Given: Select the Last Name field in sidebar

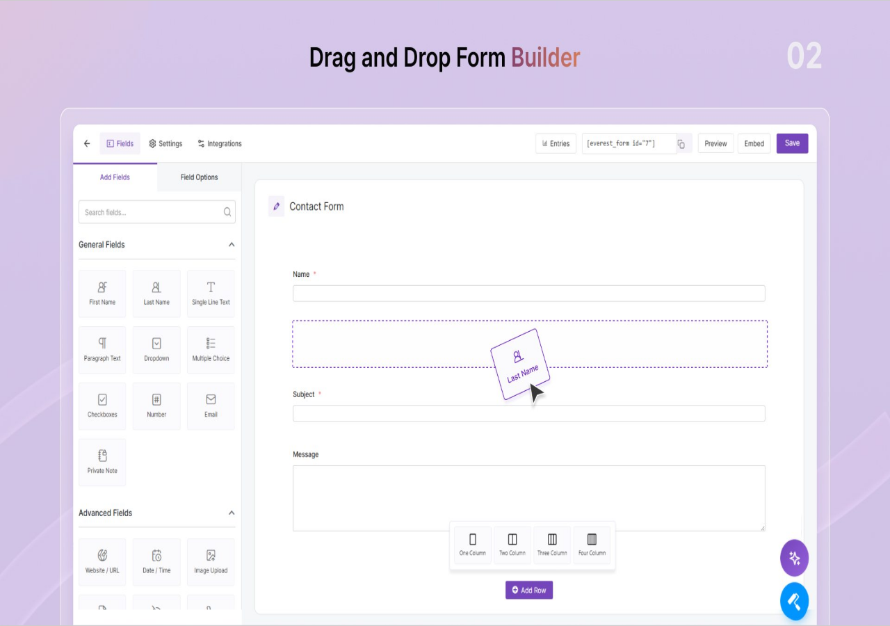Looking at the screenshot, I should coord(156,294).
